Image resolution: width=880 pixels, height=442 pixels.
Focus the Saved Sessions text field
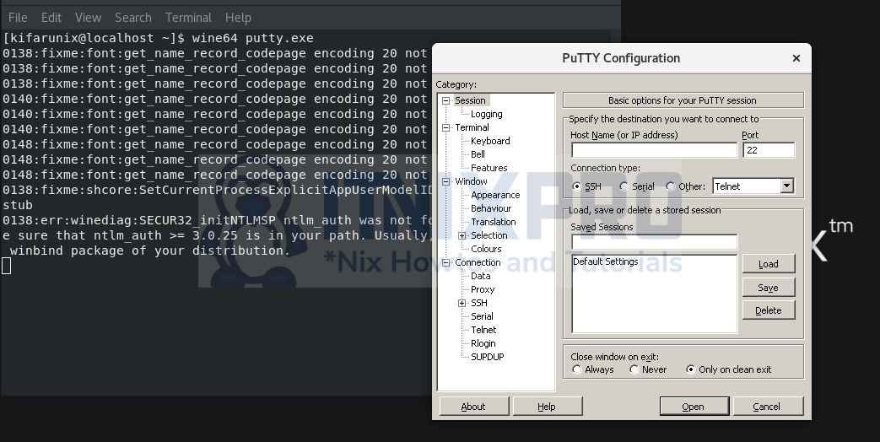click(654, 242)
